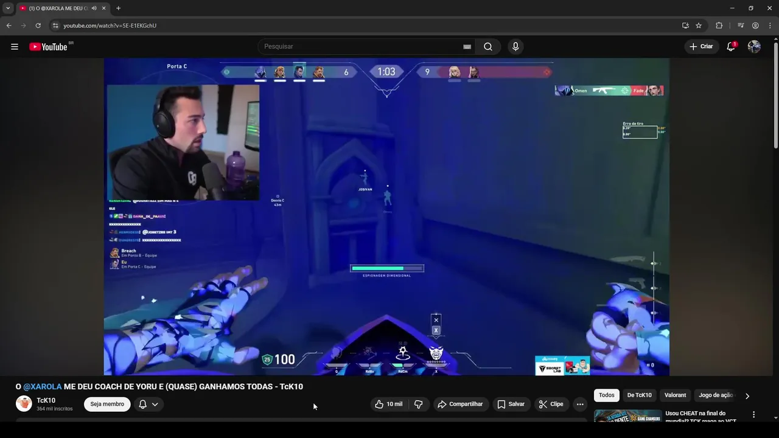
Task: Mute the tab via speaker icon
Action: pos(94,9)
